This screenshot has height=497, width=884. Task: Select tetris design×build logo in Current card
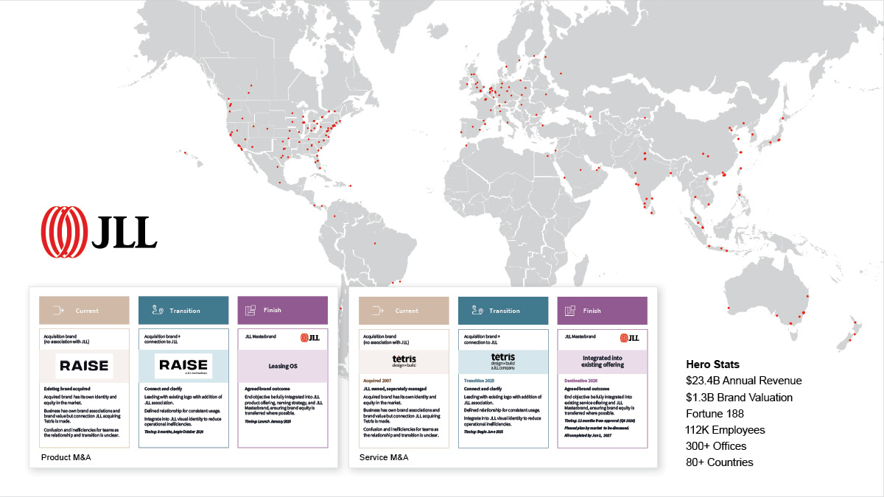coord(404,362)
